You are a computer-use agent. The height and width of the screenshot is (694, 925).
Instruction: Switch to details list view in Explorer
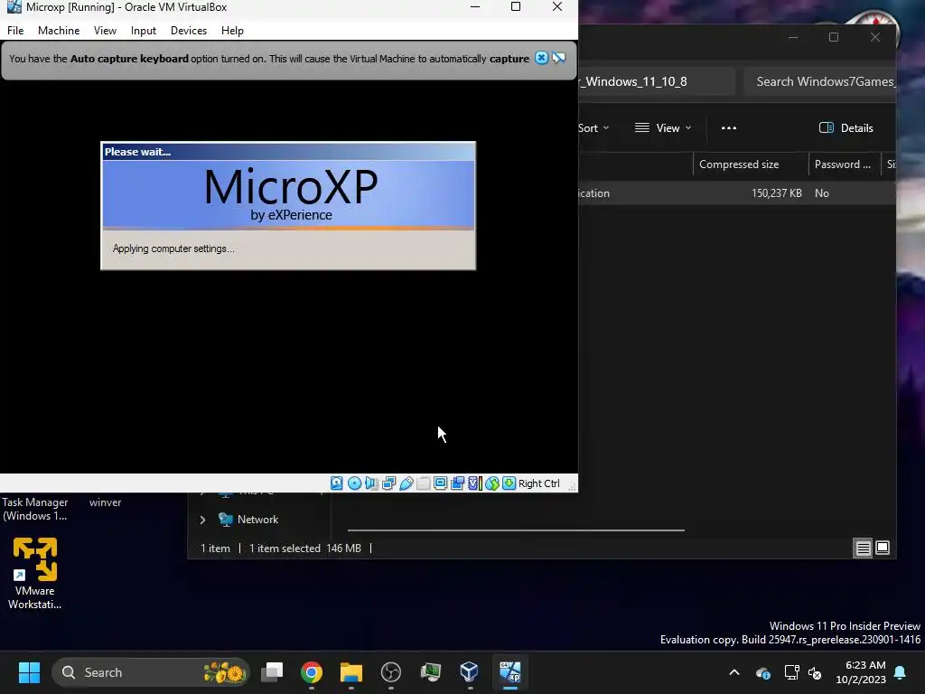pos(863,549)
